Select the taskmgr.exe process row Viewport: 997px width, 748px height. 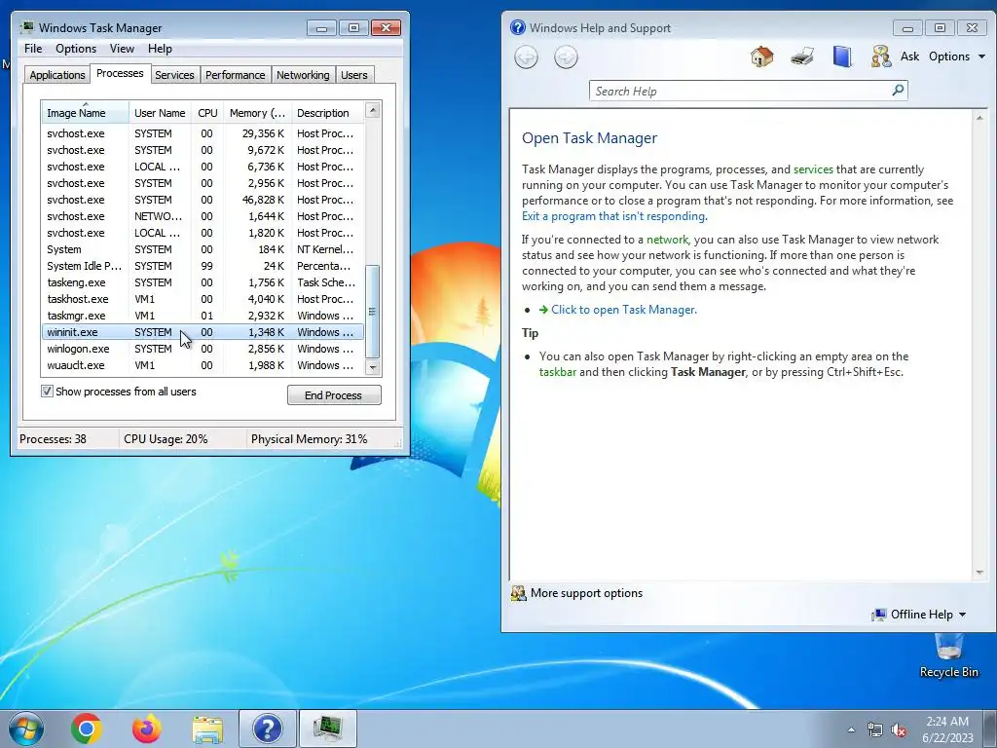tap(203, 316)
